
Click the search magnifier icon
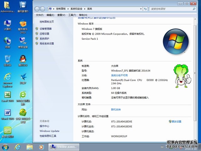point(194,9)
